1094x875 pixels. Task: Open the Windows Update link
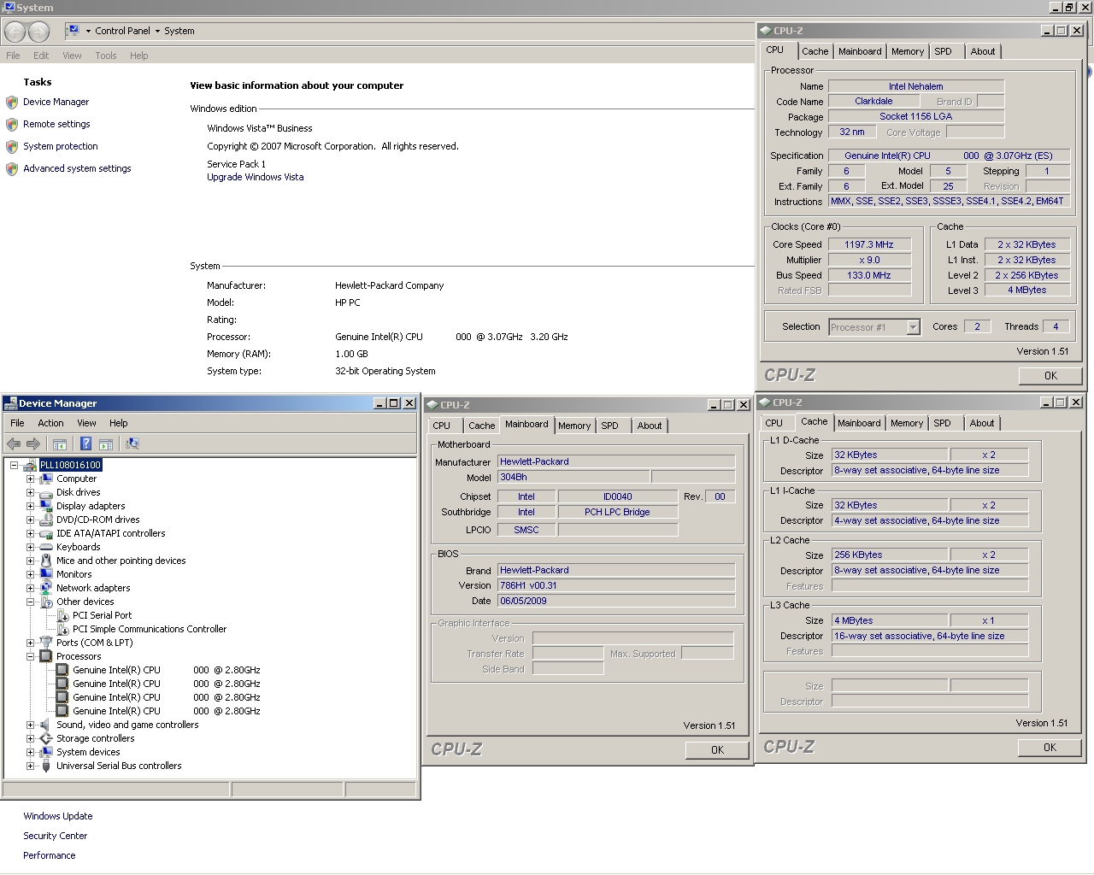[x=58, y=816]
